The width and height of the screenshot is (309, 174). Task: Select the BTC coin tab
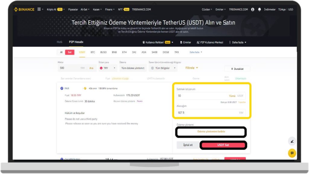pos(93,52)
